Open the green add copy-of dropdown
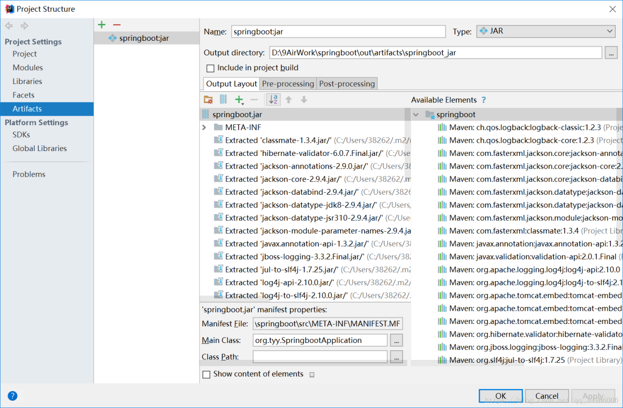Viewport: 623px width, 408px height. 239,100
